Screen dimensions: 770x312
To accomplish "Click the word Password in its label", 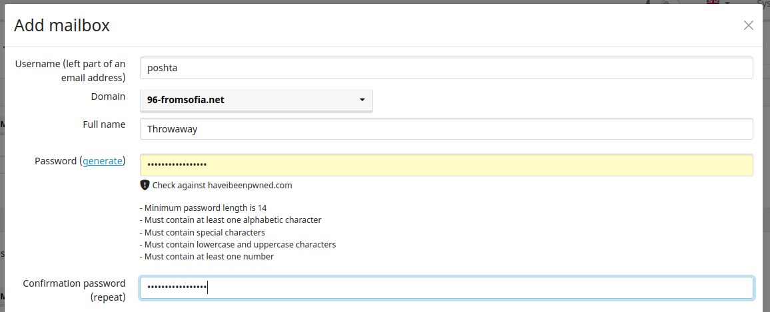I will click(x=55, y=161).
